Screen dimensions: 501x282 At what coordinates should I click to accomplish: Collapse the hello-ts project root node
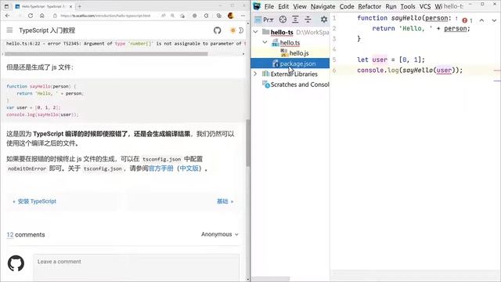tap(255, 31)
